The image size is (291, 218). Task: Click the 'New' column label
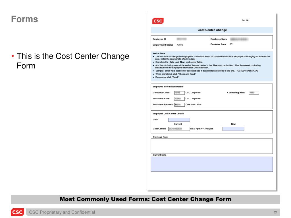click(233, 124)
